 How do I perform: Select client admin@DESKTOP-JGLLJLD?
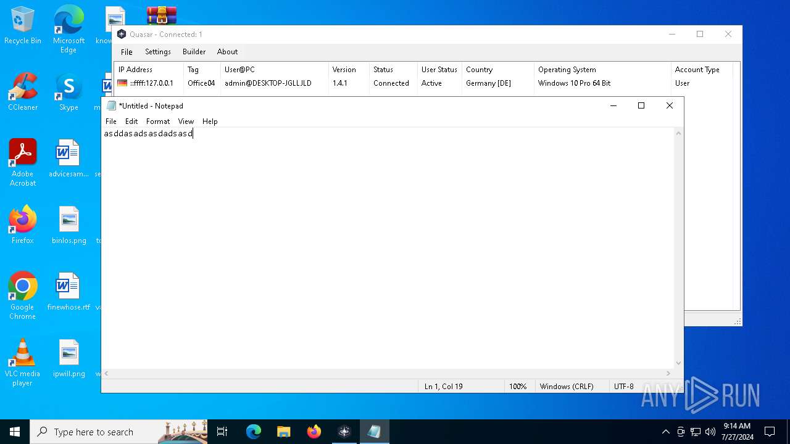coord(268,83)
